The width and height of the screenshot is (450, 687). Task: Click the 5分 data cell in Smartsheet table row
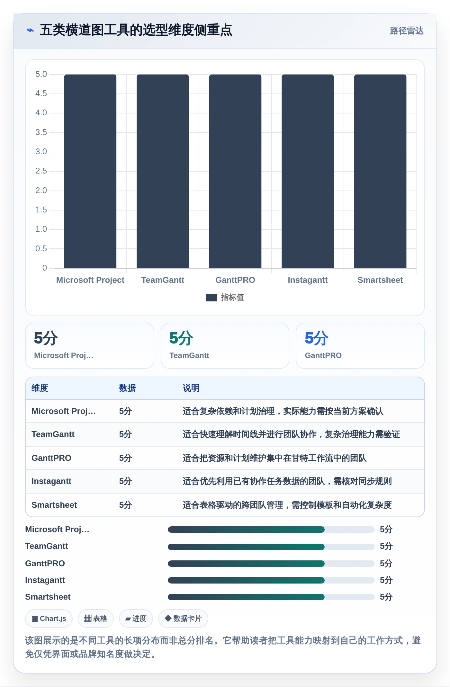(126, 505)
